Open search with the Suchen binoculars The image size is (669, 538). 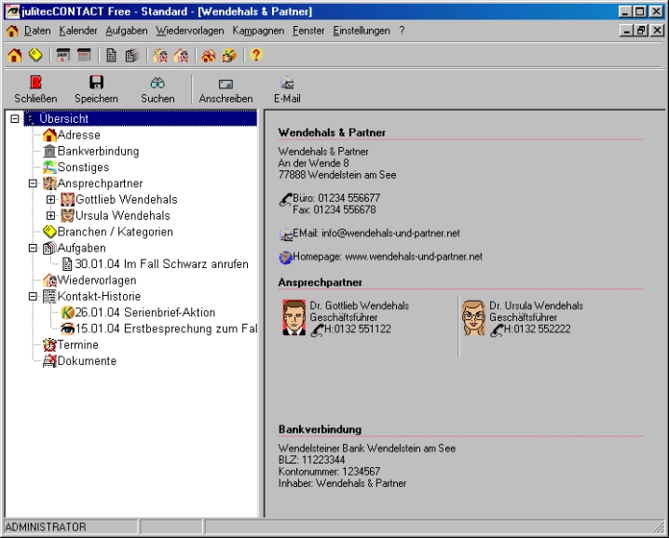(157, 84)
